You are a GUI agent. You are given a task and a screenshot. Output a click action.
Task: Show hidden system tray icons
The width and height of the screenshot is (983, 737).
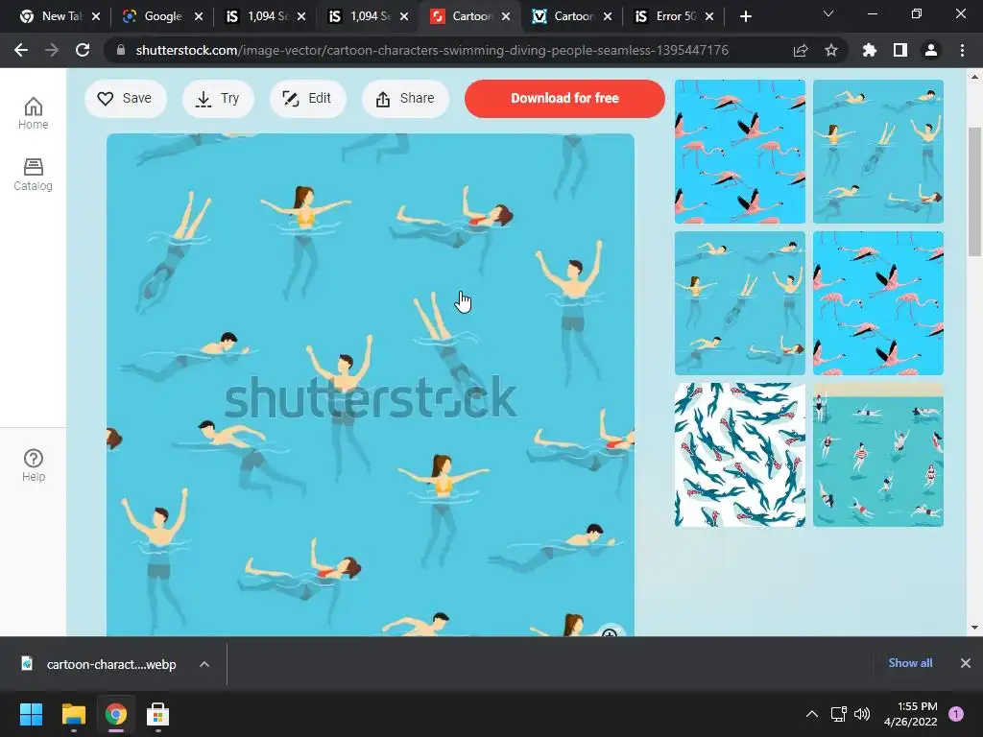pyautogui.click(x=812, y=714)
